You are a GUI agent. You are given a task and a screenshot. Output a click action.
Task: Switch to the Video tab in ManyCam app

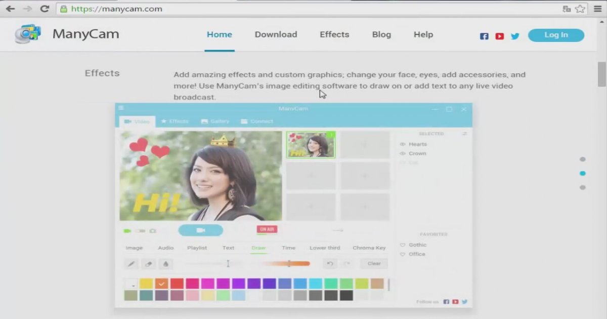[137, 122]
